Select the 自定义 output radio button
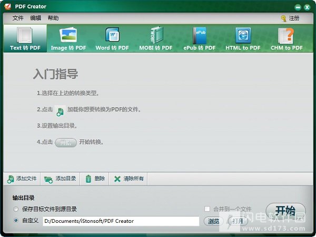The height and width of the screenshot is (237, 316). [16, 220]
